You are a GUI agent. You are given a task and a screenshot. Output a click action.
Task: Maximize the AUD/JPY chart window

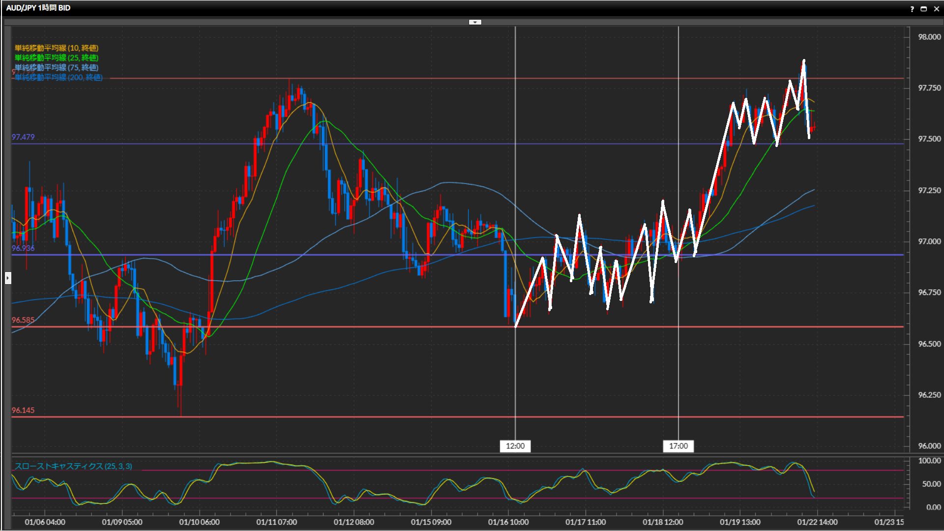click(x=923, y=9)
